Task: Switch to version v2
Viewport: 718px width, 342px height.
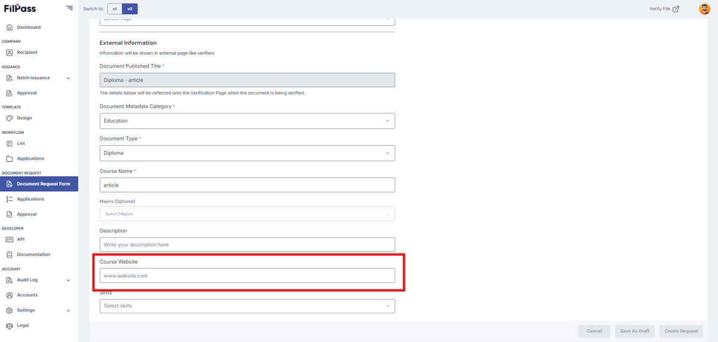Action: click(x=130, y=9)
